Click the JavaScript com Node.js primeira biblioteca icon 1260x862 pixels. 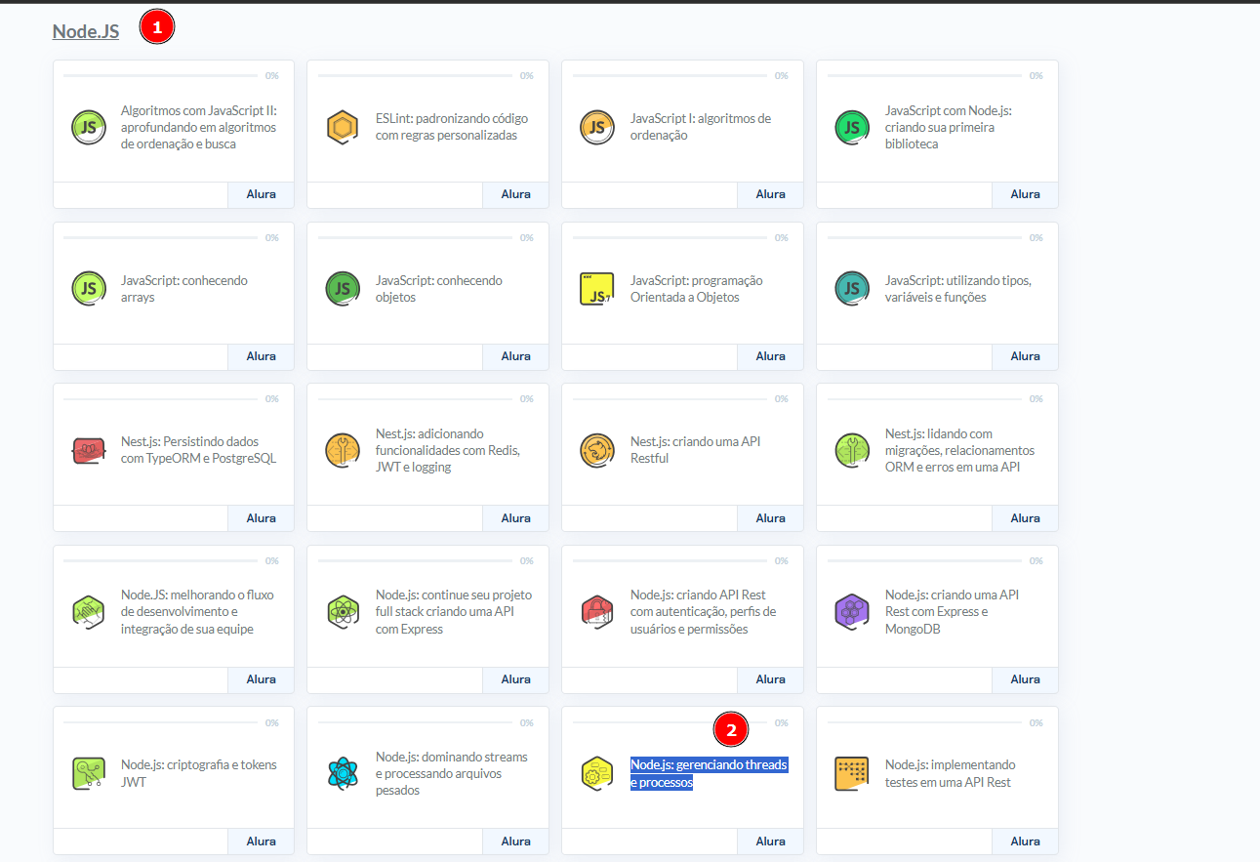[852, 128]
